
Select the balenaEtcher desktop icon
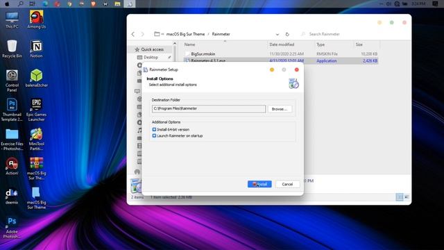pos(37,78)
